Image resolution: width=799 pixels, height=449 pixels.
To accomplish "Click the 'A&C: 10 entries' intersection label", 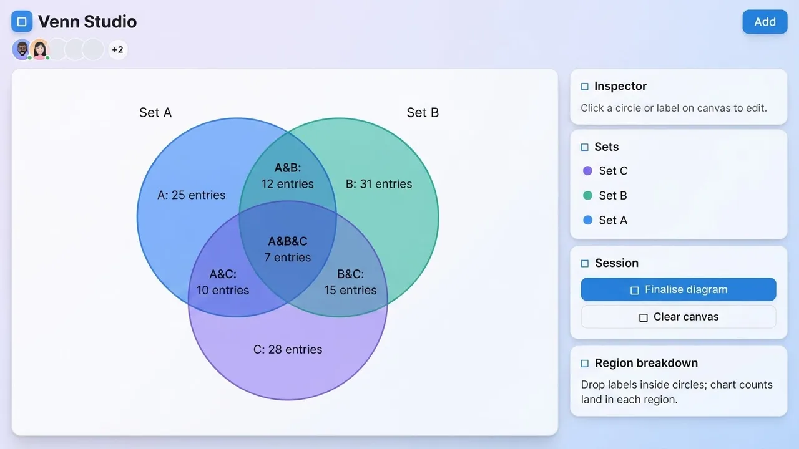I will point(223,282).
